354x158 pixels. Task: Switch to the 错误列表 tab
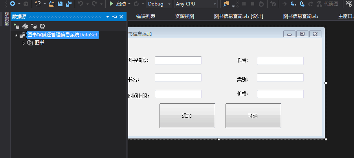(146, 16)
